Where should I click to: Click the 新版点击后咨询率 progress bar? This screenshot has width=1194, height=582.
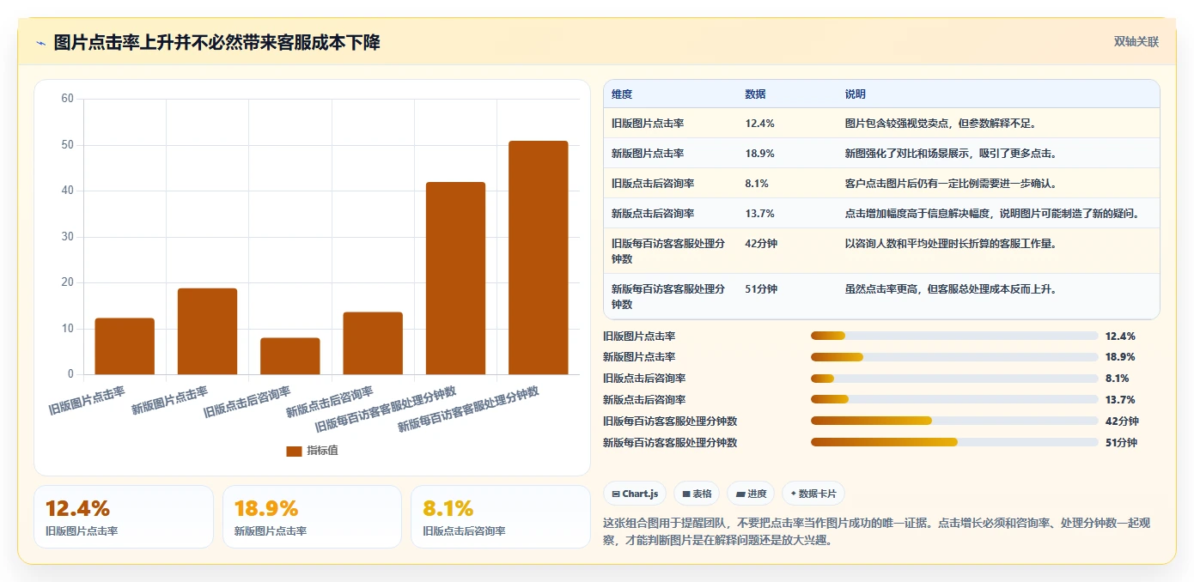pyautogui.click(x=954, y=399)
